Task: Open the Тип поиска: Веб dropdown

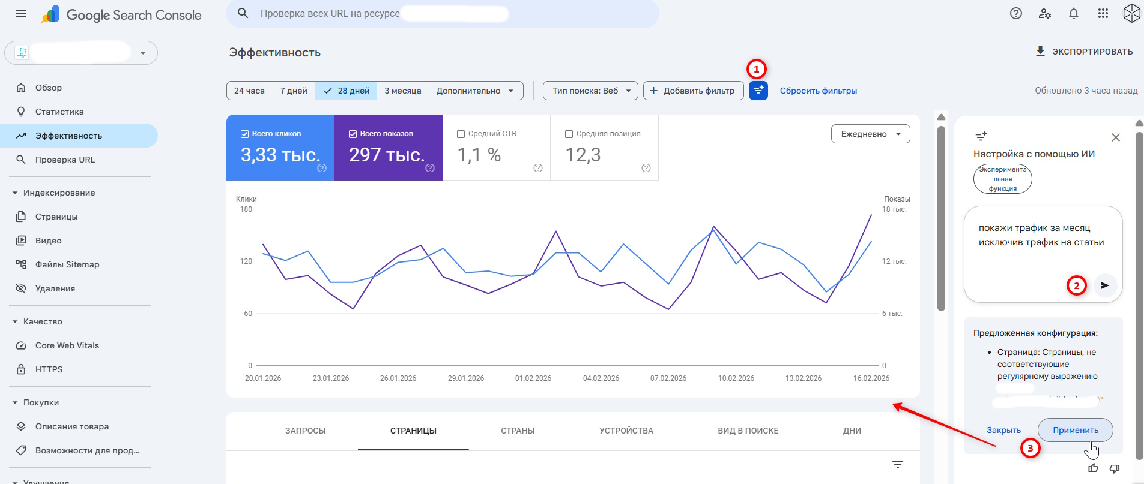Action: pyautogui.click(x=590, y=91)
